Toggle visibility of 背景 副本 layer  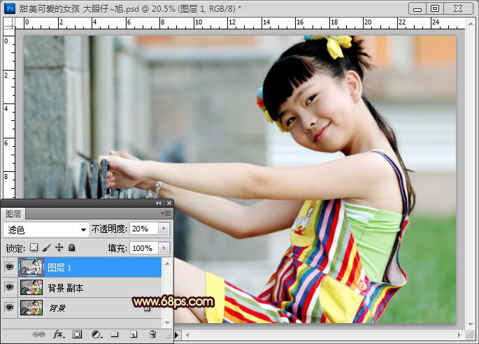tap(8, 287)
